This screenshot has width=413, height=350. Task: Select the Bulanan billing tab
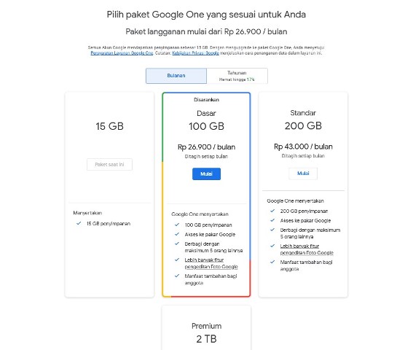(x=176, y=76)
